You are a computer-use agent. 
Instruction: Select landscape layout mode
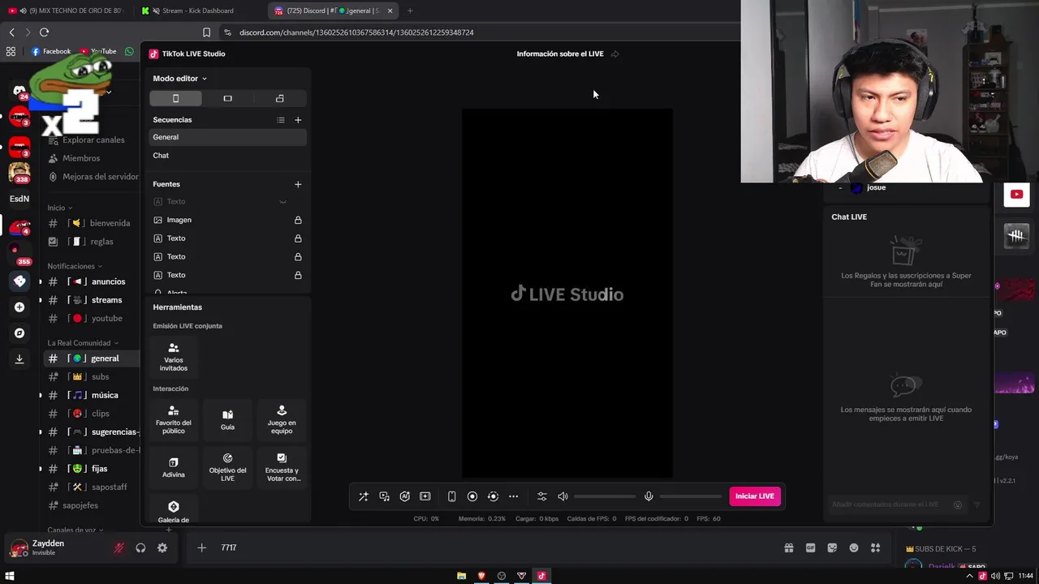tap(227, 98)
